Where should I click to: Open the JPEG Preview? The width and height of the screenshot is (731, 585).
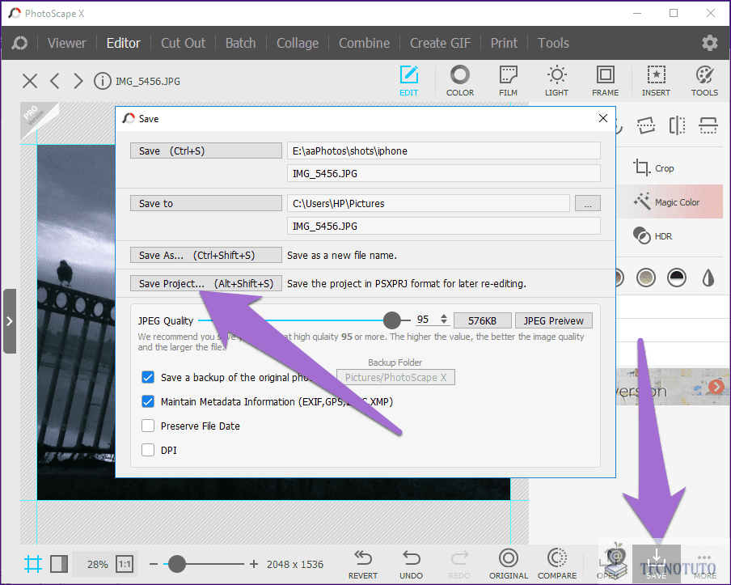[x=553, y=320]
